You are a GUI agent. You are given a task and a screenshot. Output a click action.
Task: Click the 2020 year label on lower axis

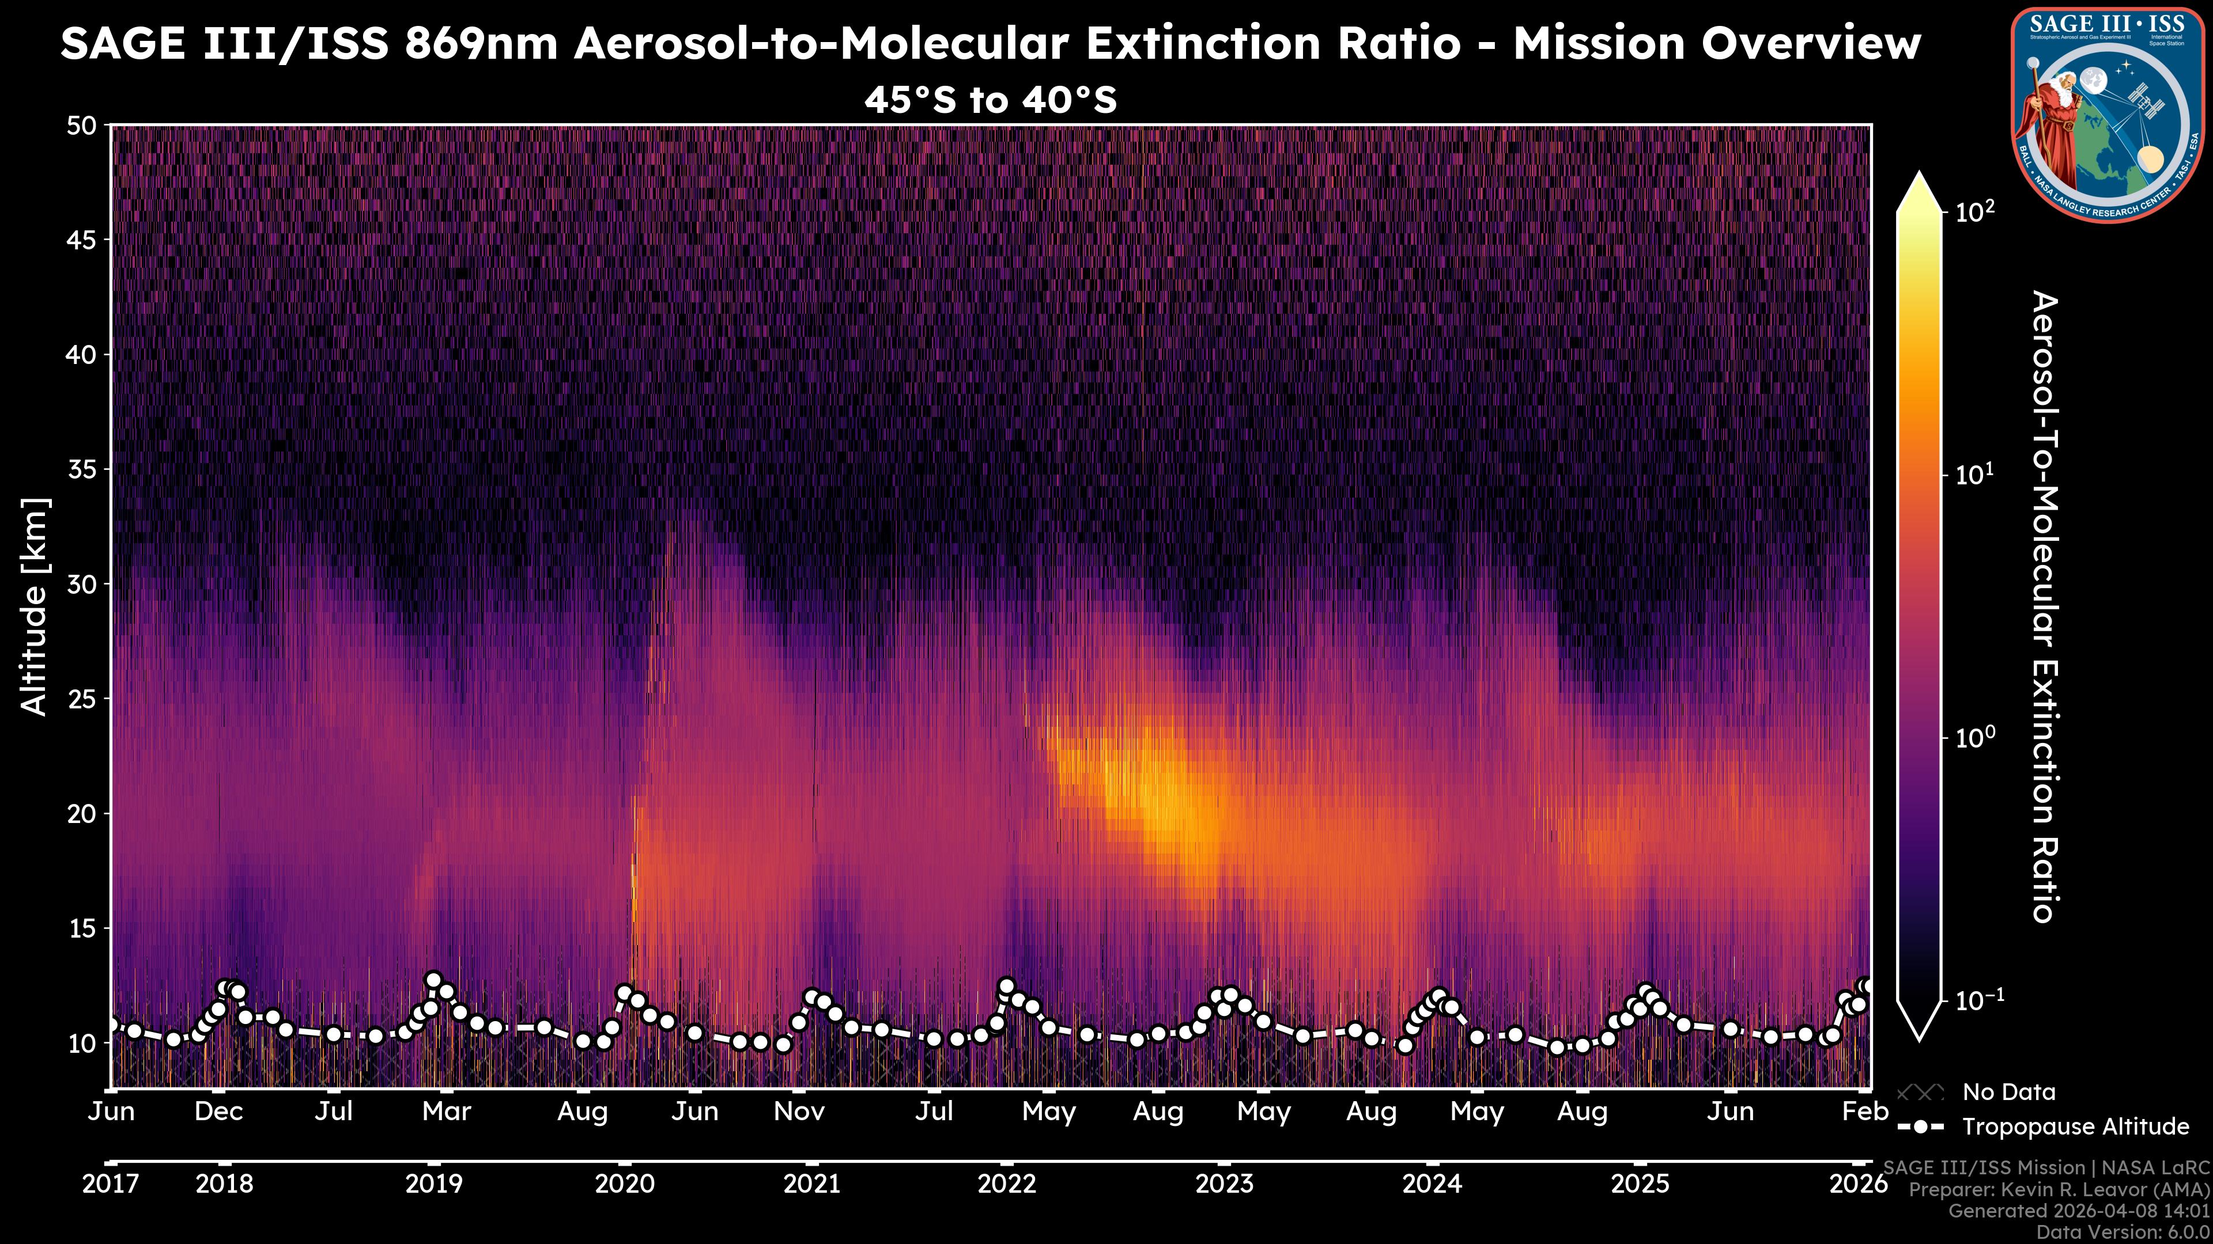tap(625, 1184)
